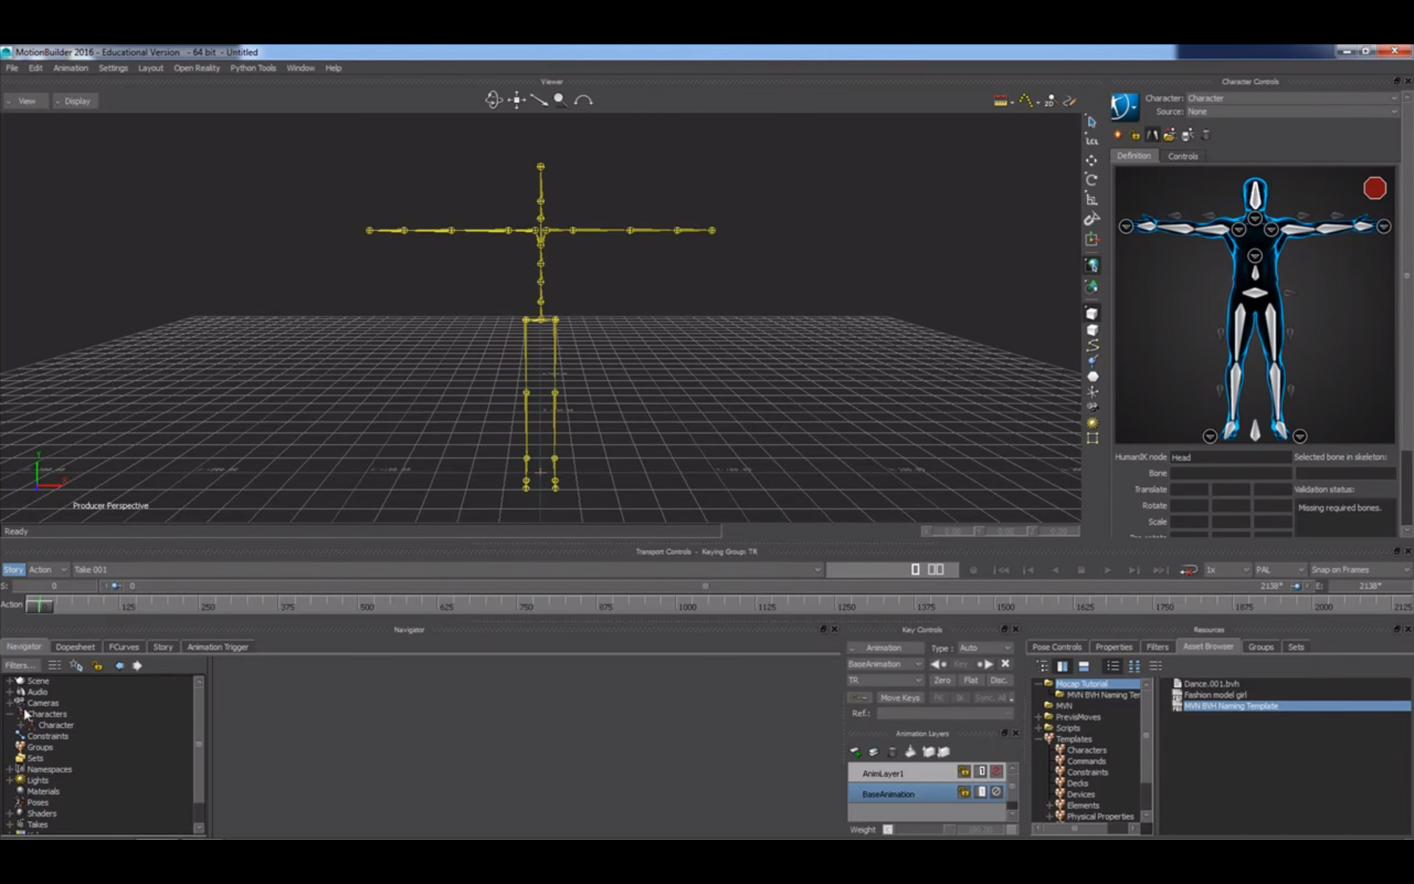Click the Character Controls HumanIK logo button
Screen dimensions: 1414x884
(x=1125, y=106)
